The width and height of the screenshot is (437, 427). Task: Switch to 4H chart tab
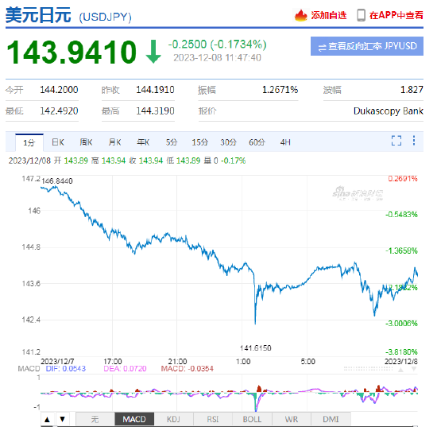point(285,142)
